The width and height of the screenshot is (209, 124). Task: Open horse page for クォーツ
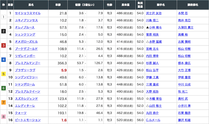click(x=21, y=113)
